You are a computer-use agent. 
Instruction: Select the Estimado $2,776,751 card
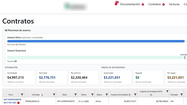pos(52,77)
